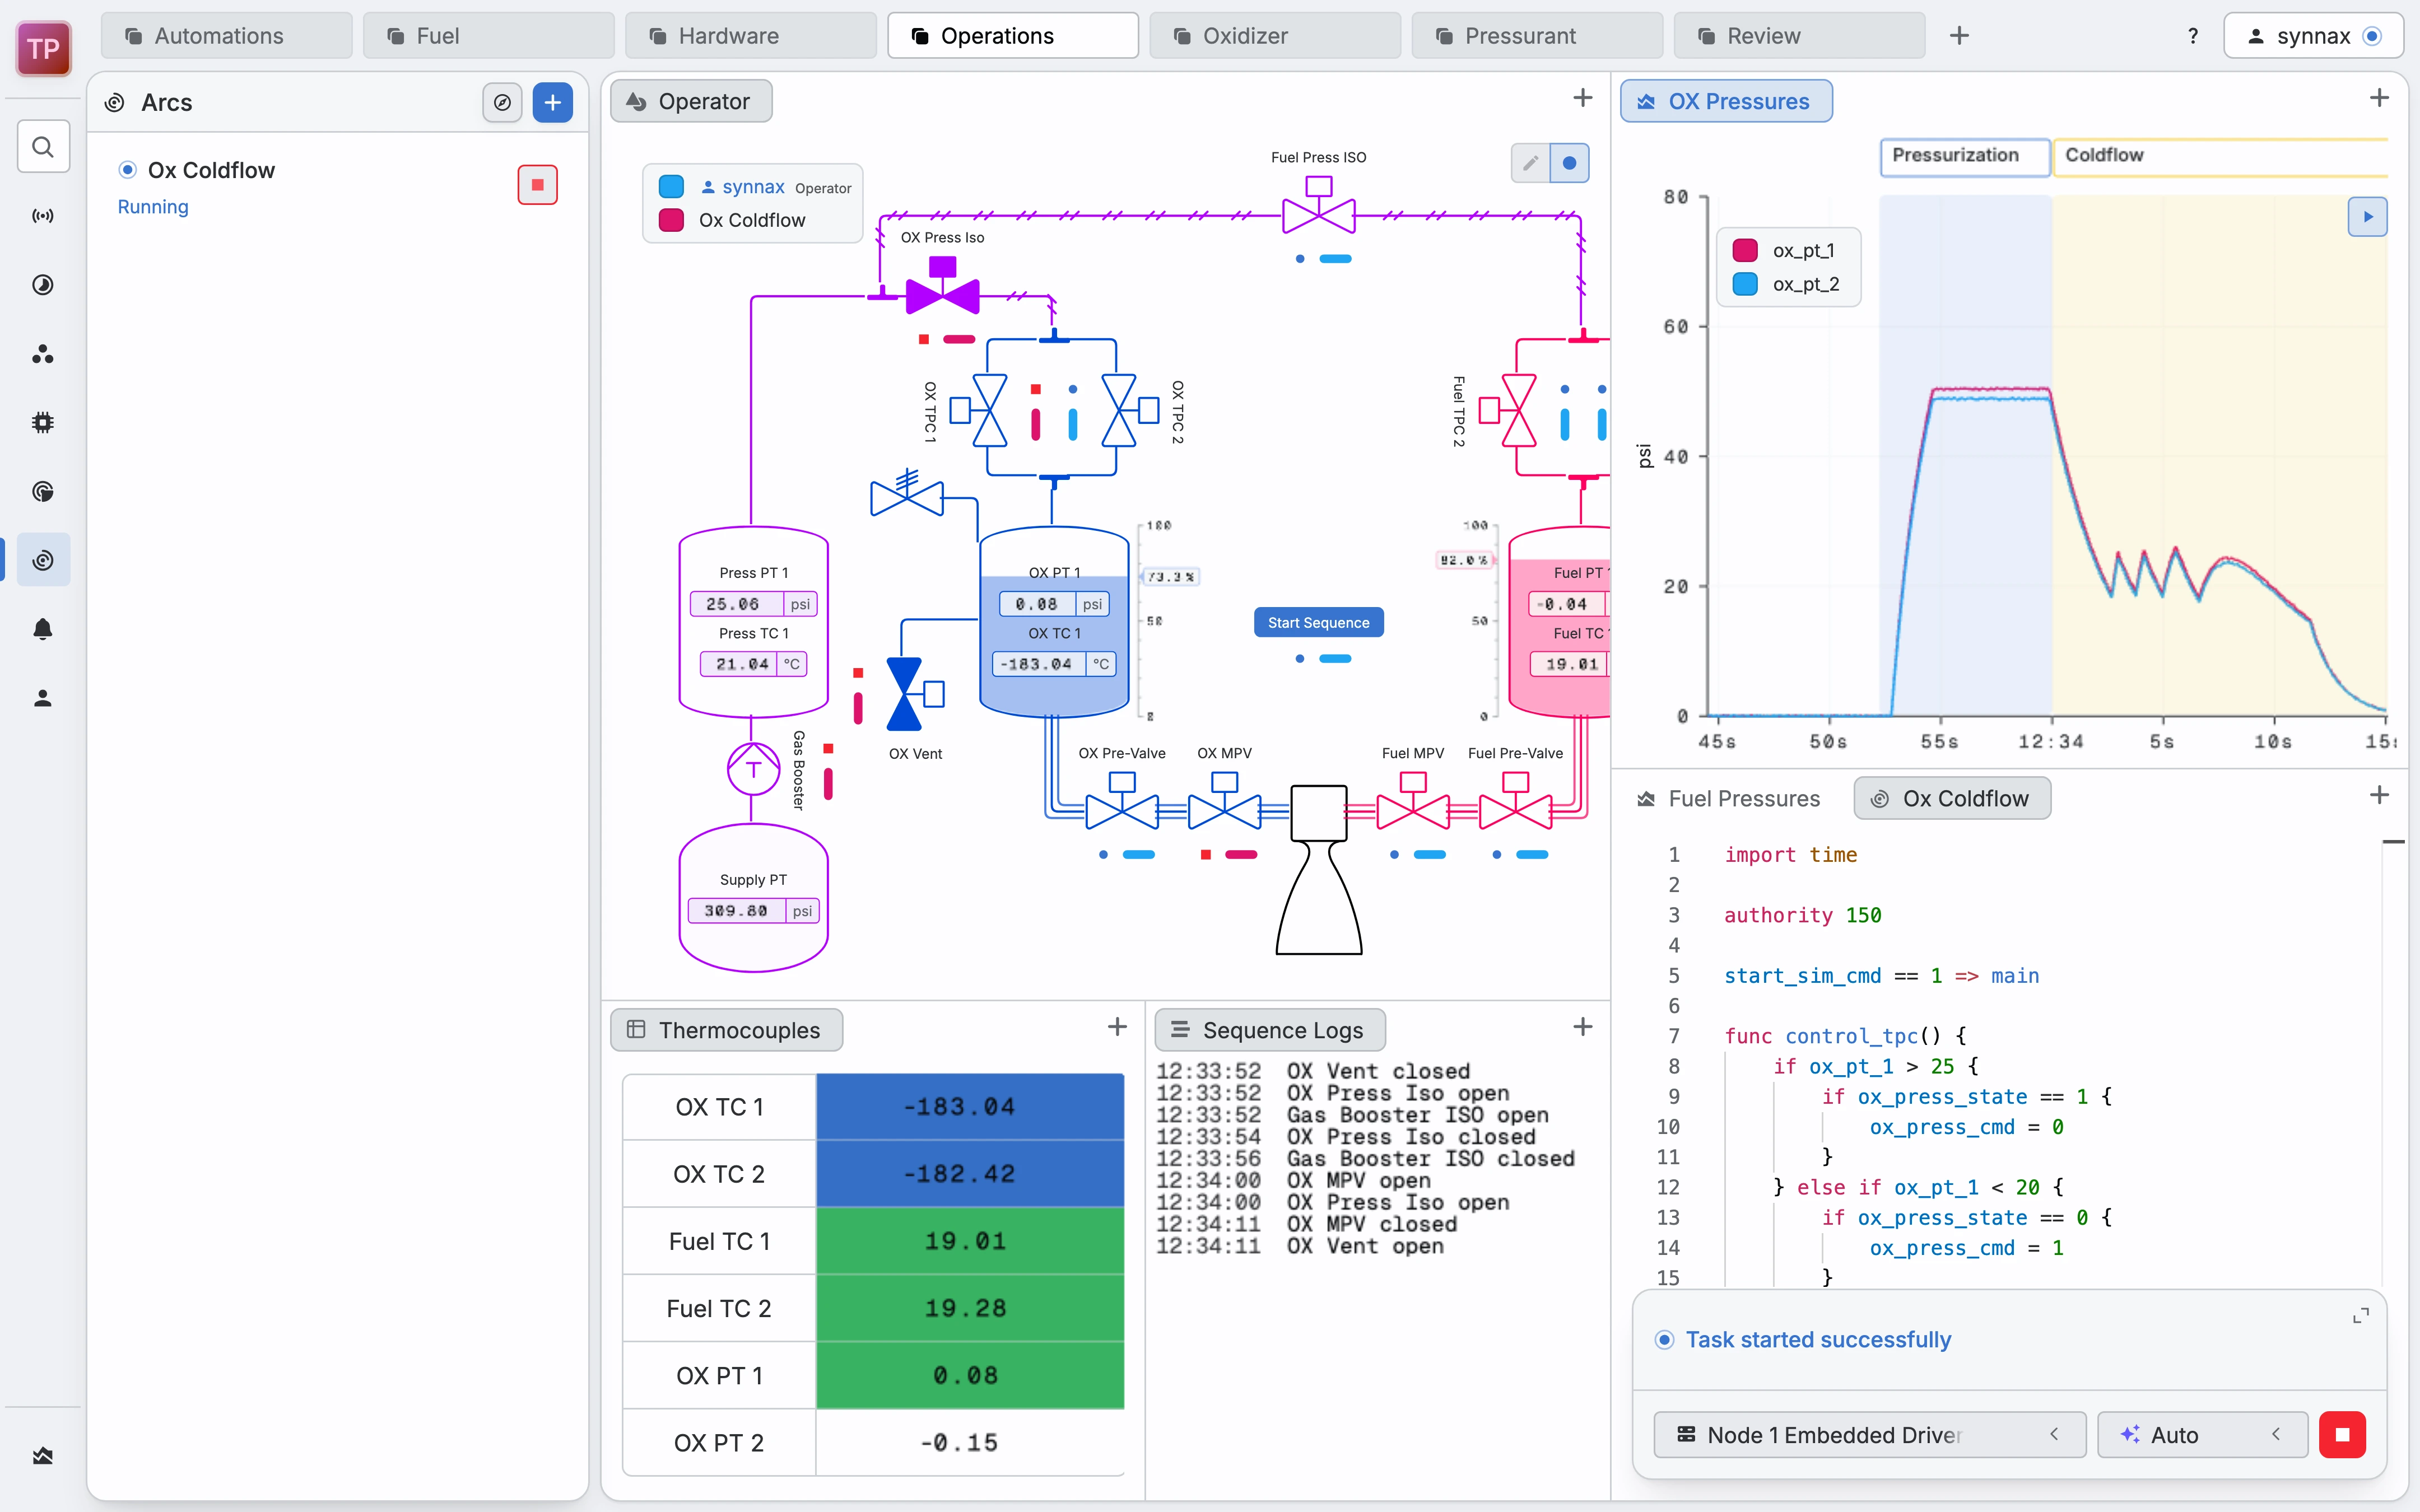Open the search icon in the sidebar
Viewport: 2420px width, 1512px height.
pos(43,147)
